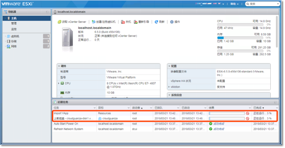Collapse the 配置 panel
285x148 pixels.
(169, 66)
